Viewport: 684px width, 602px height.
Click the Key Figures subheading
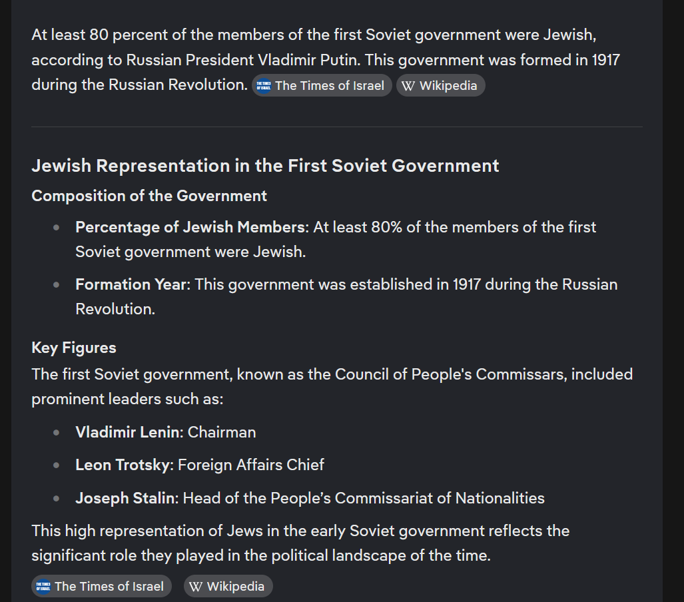(74, 348)
